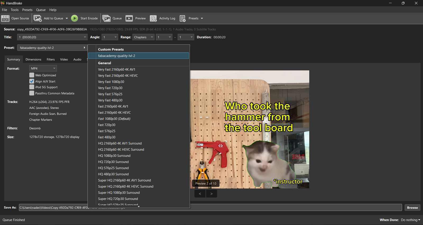
Task: Enable the Web Optimized checkbox
Action: [32, 75]
